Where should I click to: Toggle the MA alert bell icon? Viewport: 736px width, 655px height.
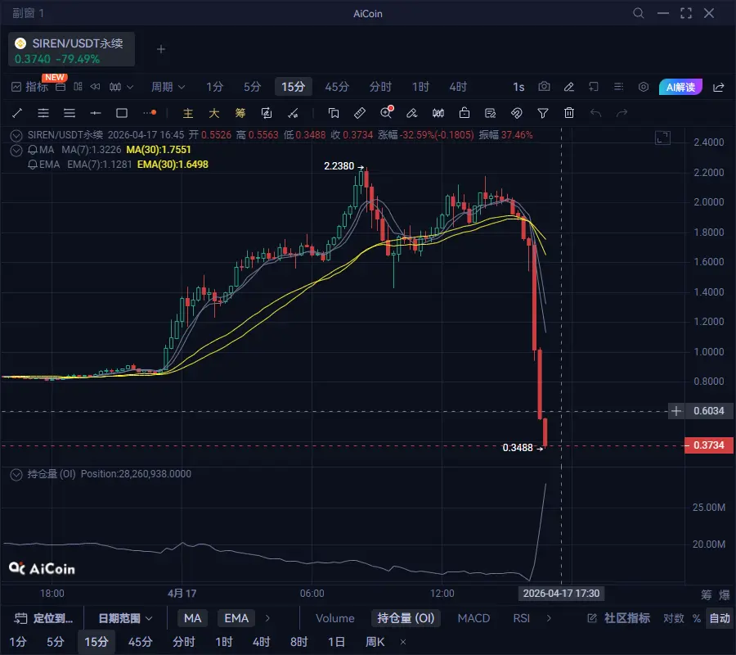tap(33, 150)
